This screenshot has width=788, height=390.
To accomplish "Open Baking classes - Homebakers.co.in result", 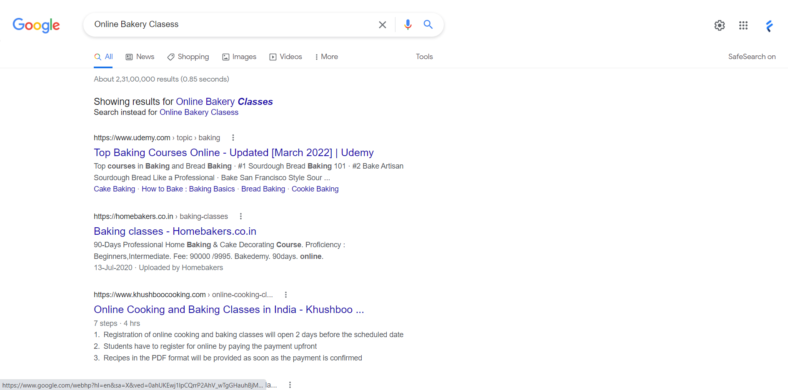I will [x=175, y=231].
